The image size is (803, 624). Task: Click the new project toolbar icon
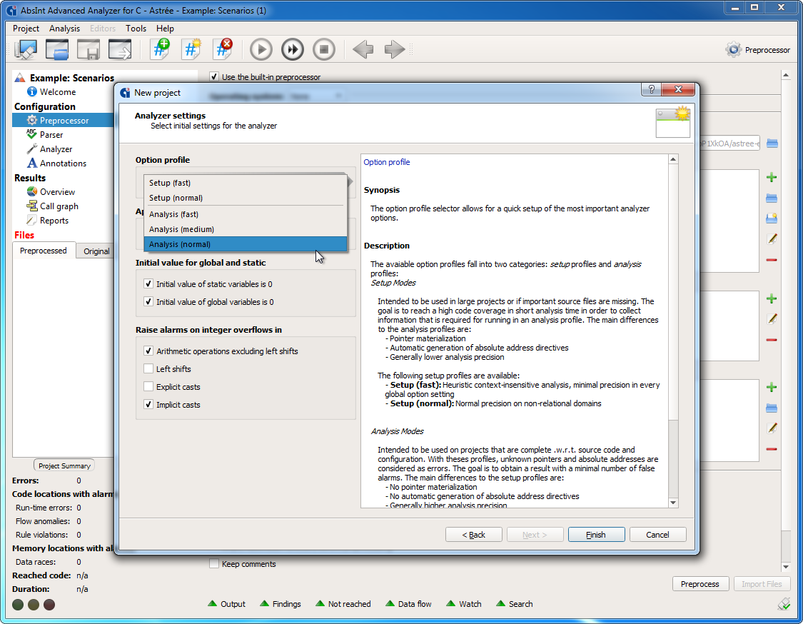click(26, 50)
